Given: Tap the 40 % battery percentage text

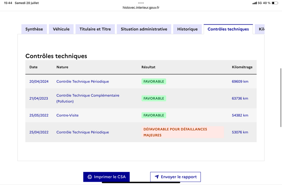Looking at the screenshot, I should click(x=266, y=3).
